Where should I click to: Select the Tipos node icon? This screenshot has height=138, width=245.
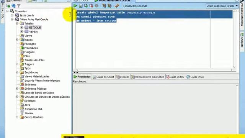tap(22, 68)
